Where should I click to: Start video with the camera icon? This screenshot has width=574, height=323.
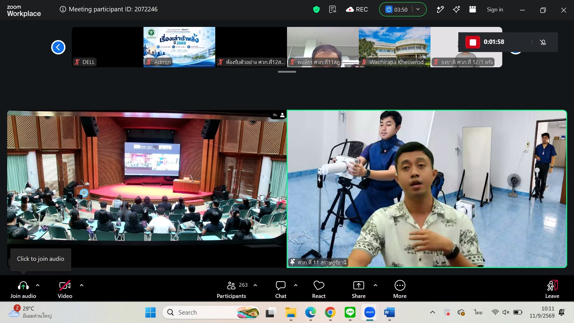(x=65, y=290)
